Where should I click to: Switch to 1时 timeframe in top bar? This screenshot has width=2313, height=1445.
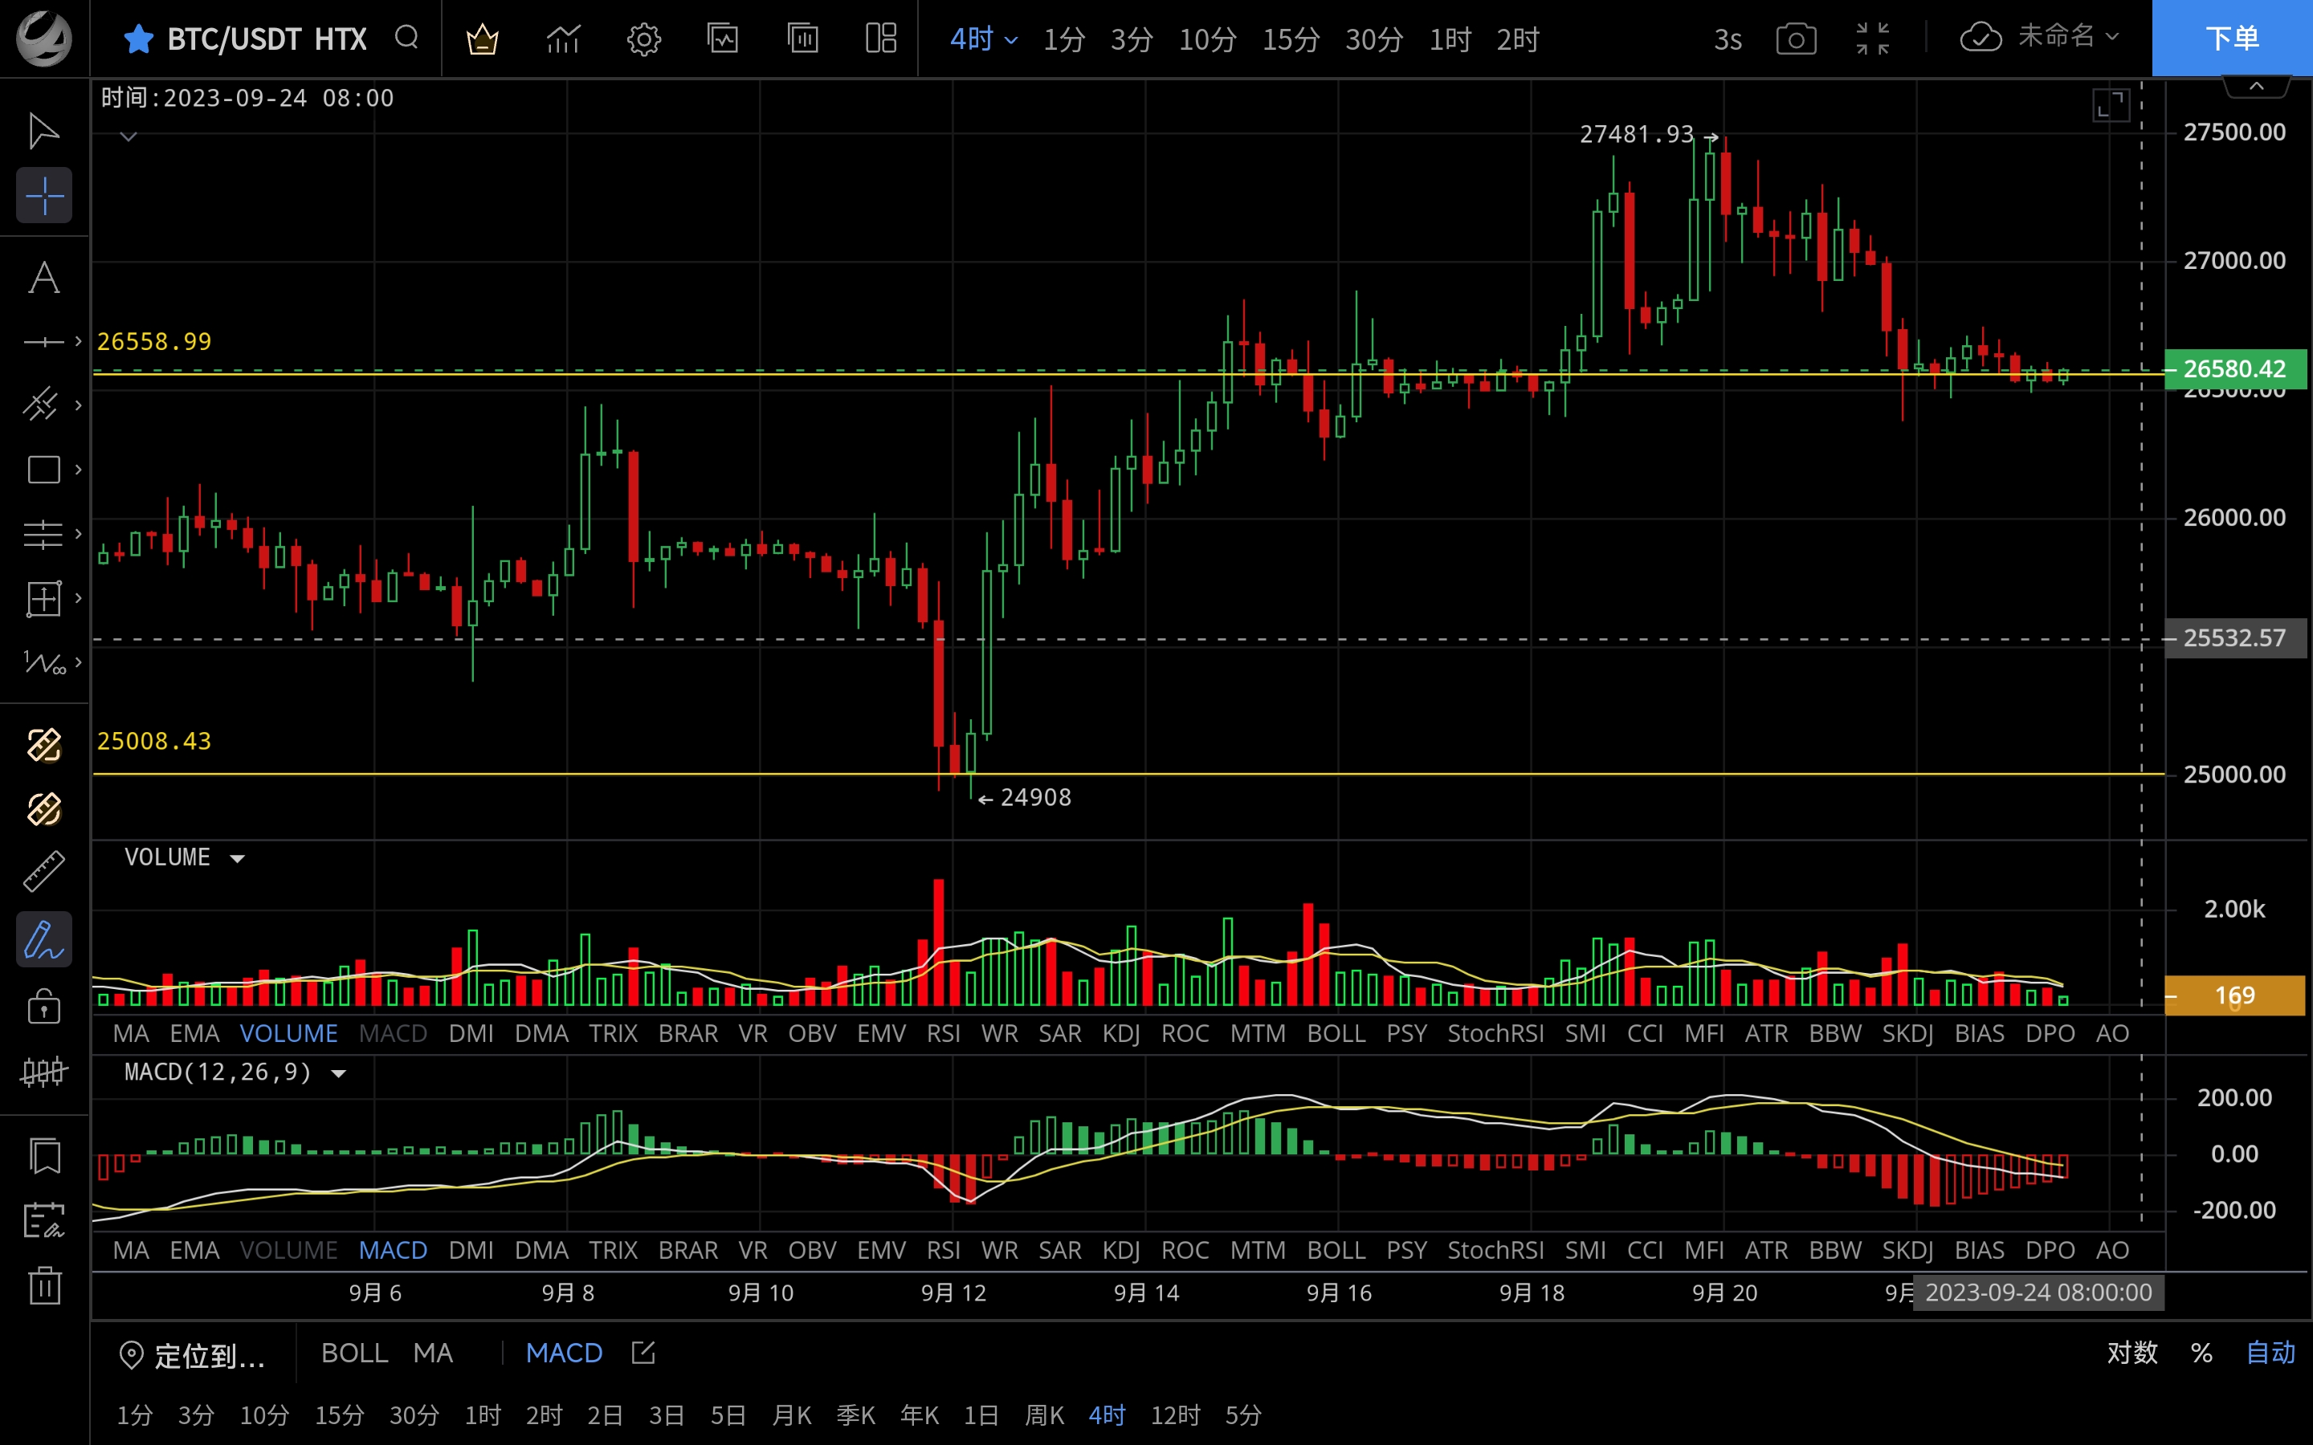click(x=1450, y=39)
